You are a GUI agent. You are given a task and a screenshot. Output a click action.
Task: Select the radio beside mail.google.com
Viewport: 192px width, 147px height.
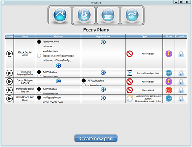click(39, 98)
